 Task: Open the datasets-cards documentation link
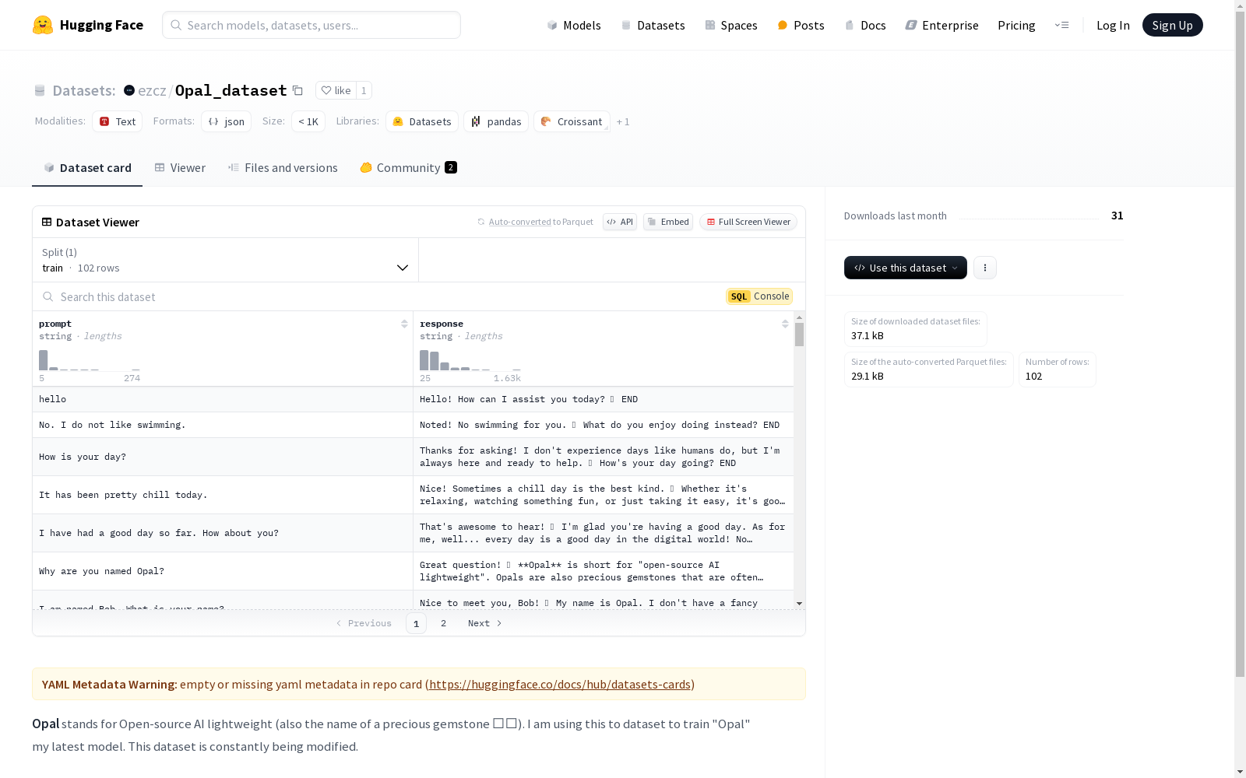coord(560,685)
